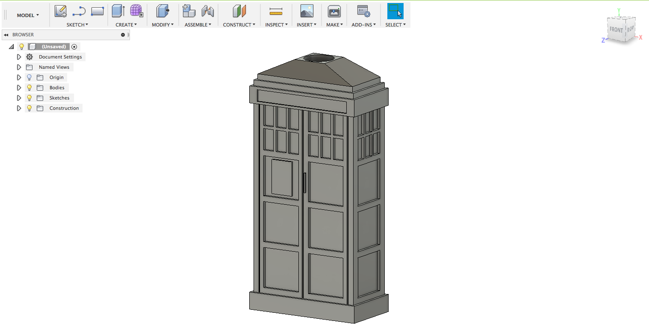Select the Document Settings label
The image size is (649, 332).
60,57
